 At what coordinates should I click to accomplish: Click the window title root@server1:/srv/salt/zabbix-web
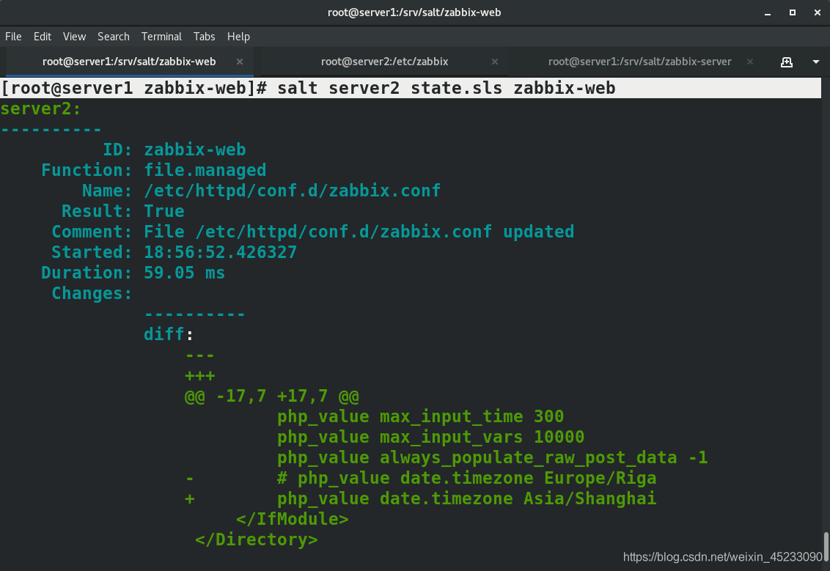414,12
